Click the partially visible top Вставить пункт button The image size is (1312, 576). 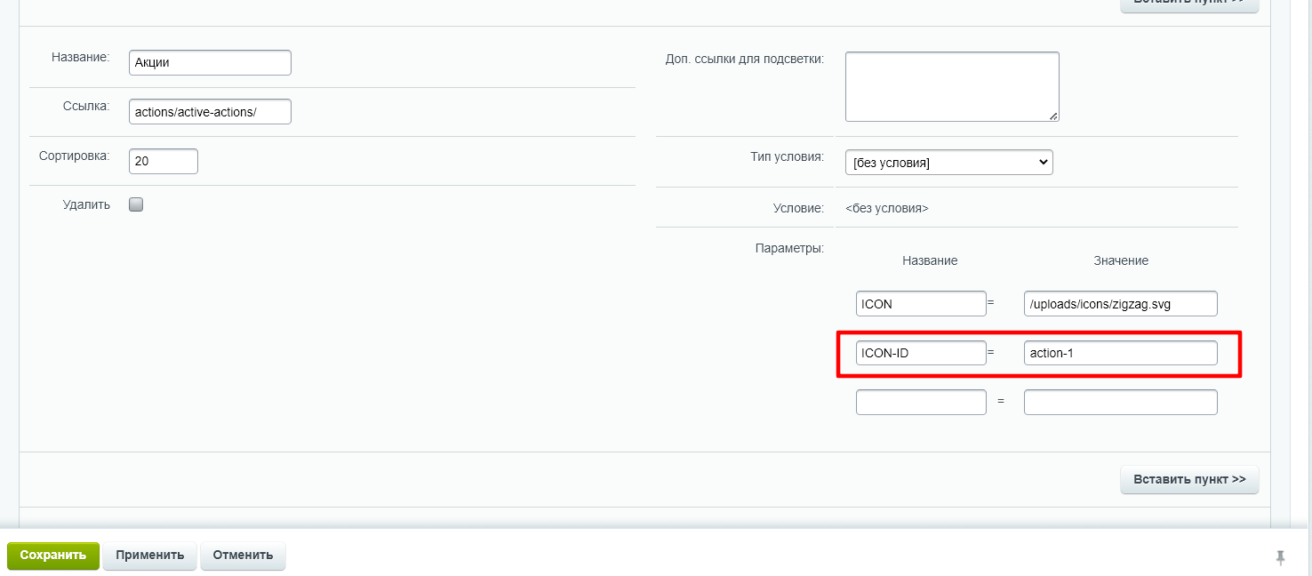[x=1189, y=4]
